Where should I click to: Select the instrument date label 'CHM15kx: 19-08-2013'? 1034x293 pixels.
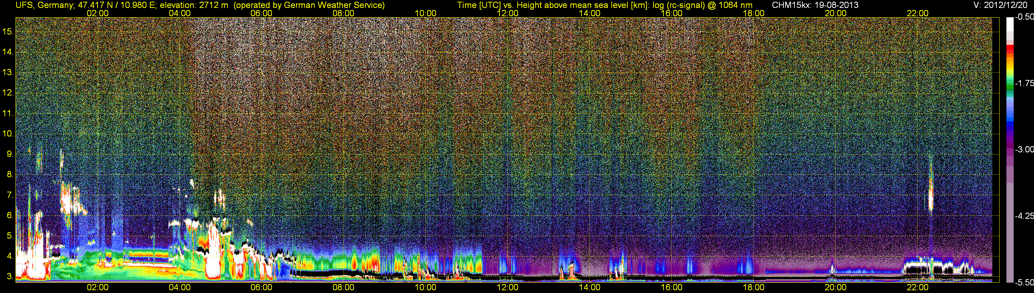[x=815, y=5]
